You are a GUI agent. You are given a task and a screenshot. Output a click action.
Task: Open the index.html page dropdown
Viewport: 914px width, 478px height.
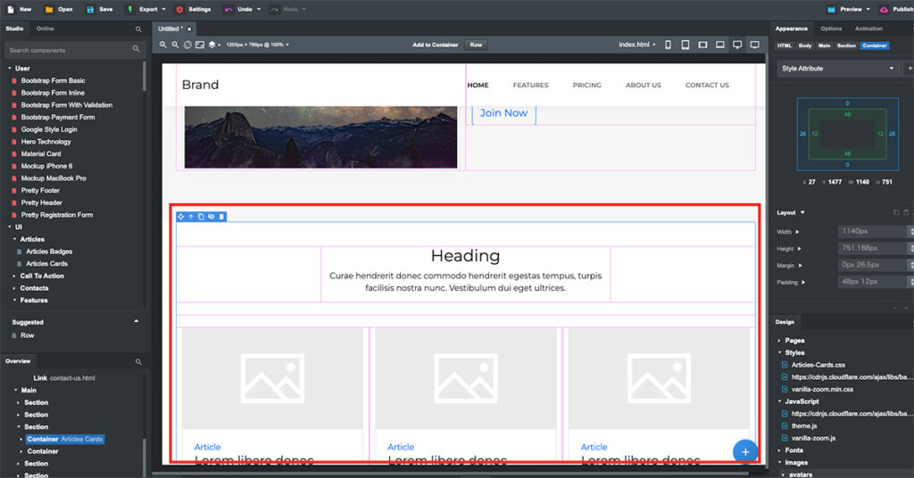click(x=637, y=45)
